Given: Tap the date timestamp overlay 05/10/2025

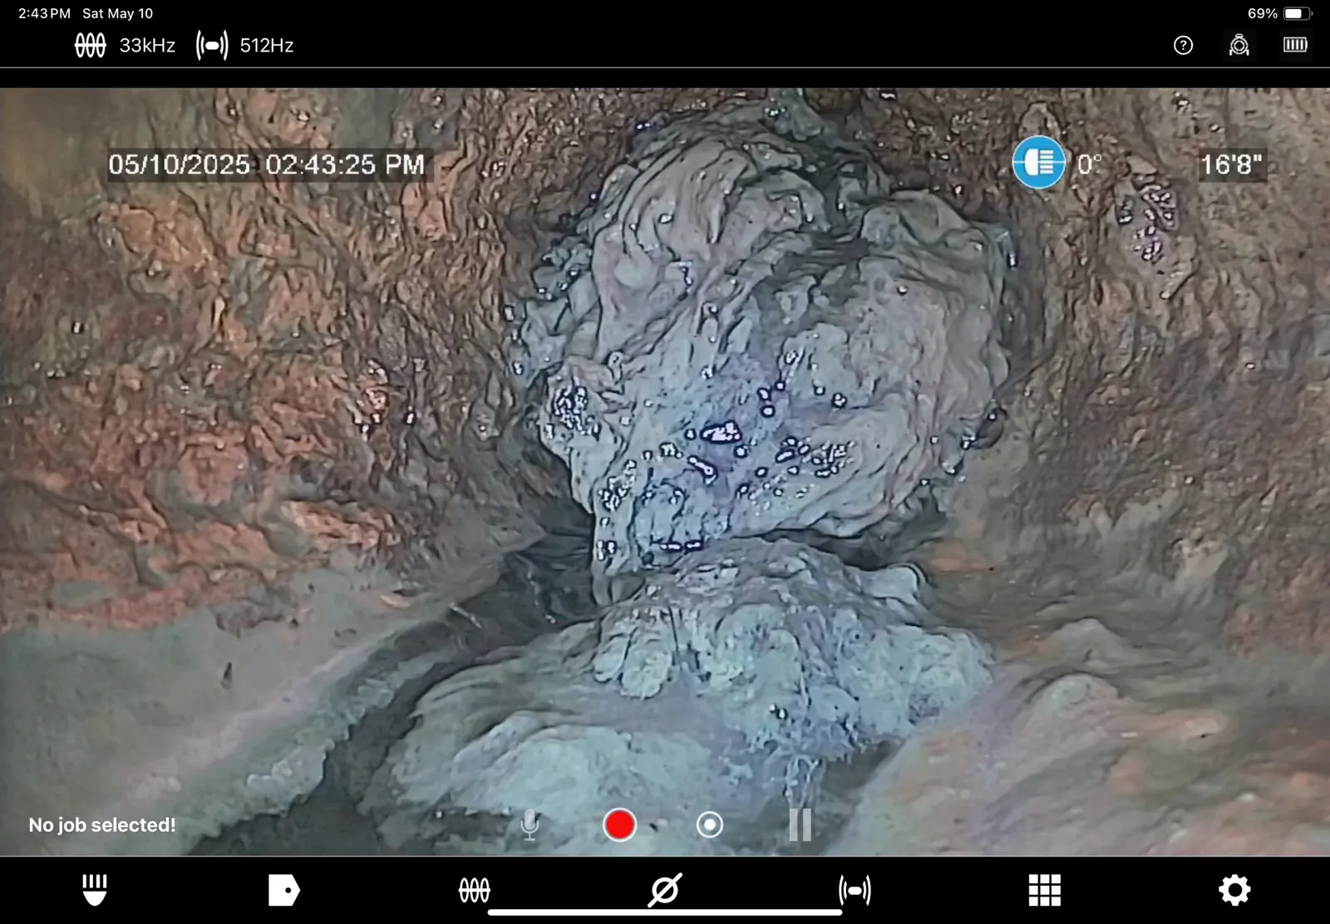Looking at the screenshot, I should 179,165.
